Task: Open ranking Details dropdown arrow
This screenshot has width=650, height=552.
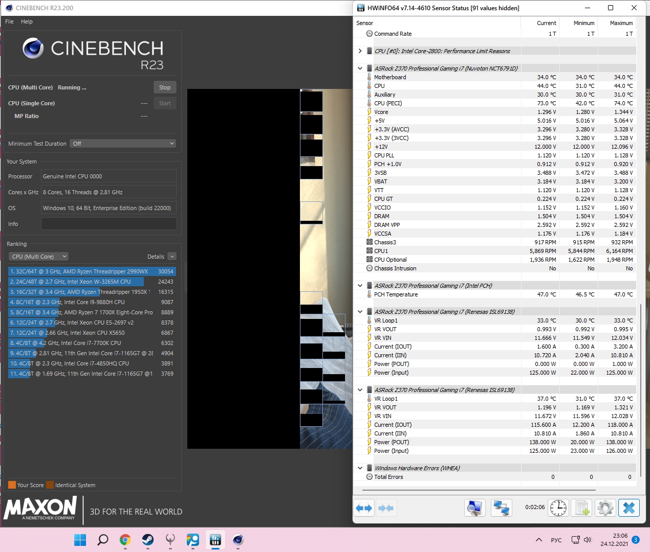Action: pyautogui.click(x=172, y=257)
